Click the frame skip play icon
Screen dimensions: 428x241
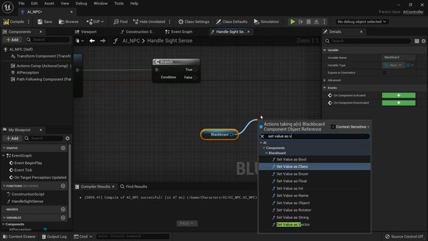tap(300, 21)
